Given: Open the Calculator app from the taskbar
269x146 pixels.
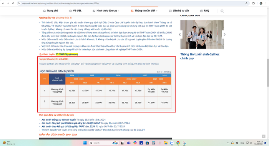Looking at the screenshot, I should coord(153,143).
